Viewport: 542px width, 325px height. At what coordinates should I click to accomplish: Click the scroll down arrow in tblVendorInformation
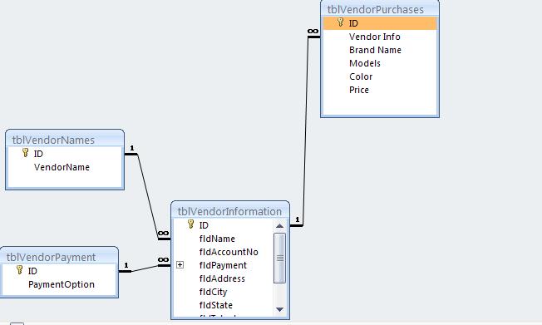[279, 309]
